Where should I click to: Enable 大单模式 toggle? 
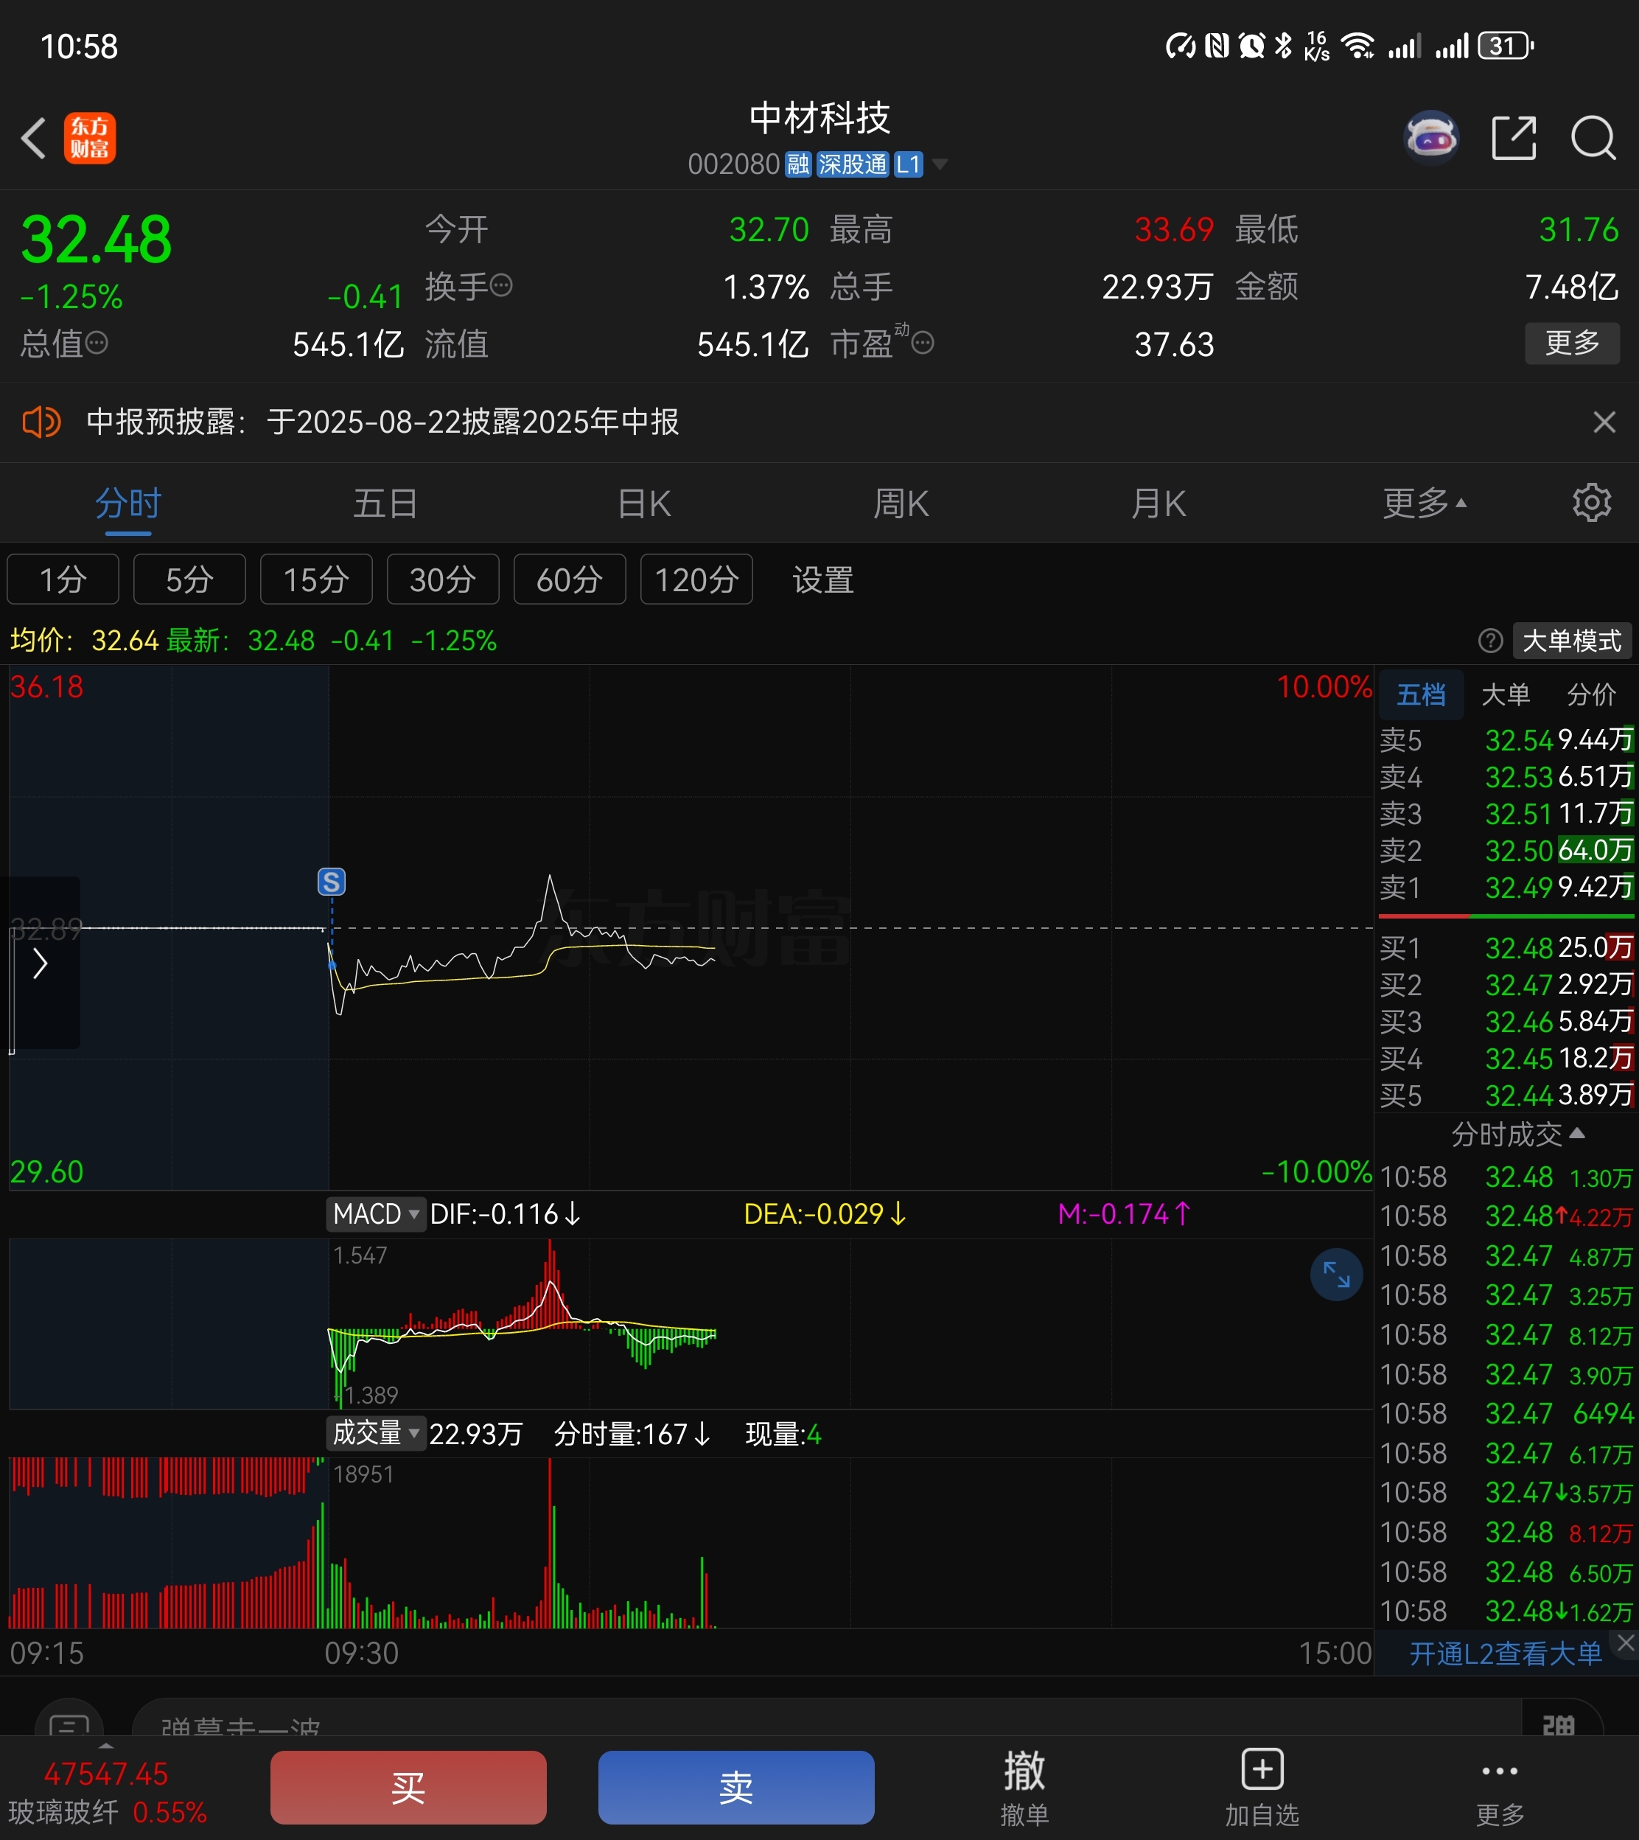click(x=1571, y=641)
